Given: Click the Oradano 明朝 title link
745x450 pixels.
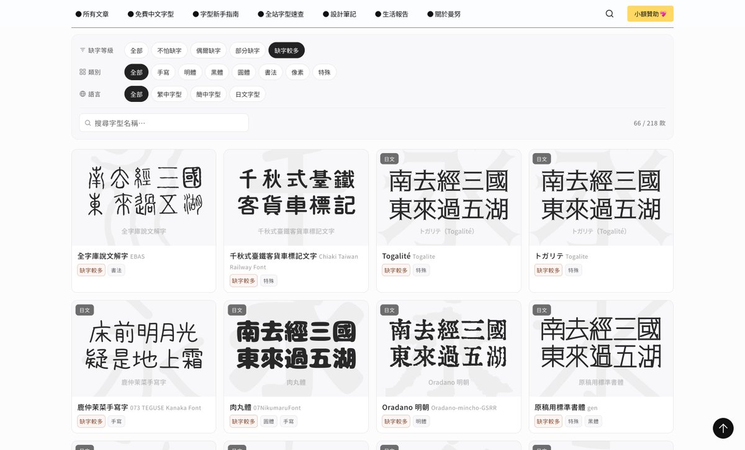Looking at the screenshot, I should pyautogui.click(x=440, y=407).
